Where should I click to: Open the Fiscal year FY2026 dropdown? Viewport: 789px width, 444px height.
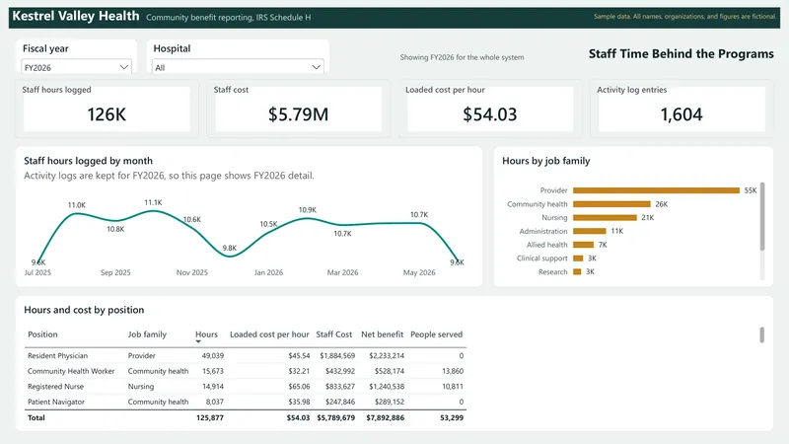(x=77, y=67)
